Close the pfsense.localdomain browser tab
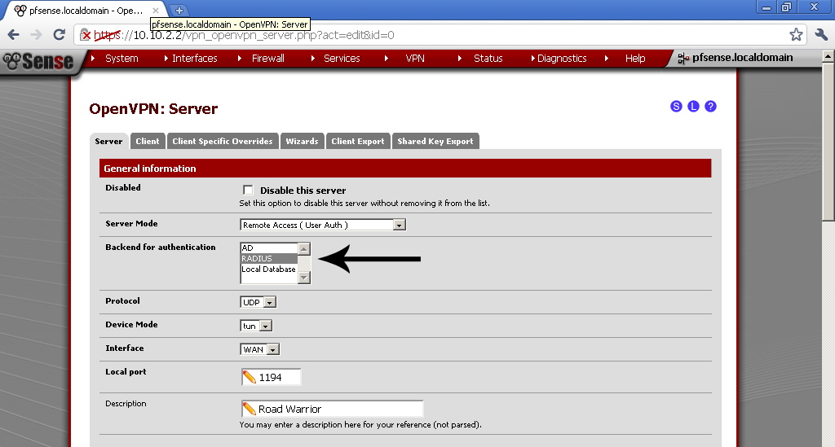 pos(156,10)
